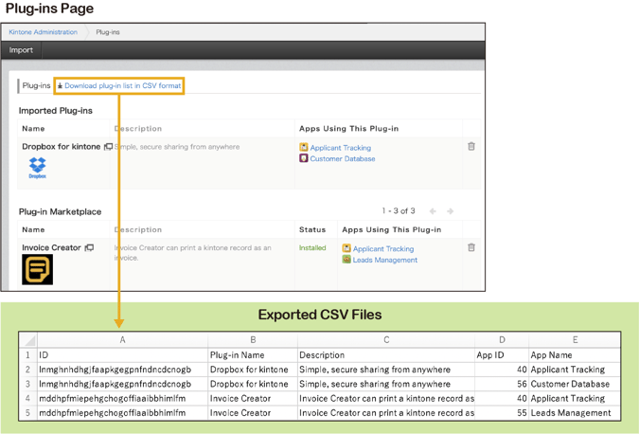This screenshot has height=434, width=639.
Task: Delete the Dropbox for kintone plug-in
Action: tap(471, 146)
